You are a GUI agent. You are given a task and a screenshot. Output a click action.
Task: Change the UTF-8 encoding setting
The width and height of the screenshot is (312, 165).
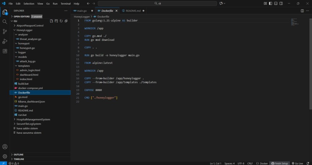241,163
